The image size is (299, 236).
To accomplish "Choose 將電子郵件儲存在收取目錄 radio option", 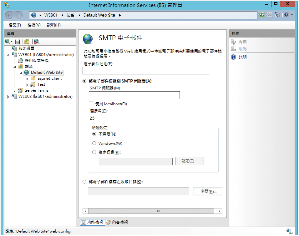I will 84,182.
